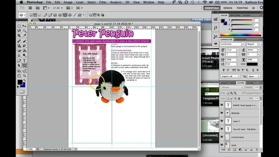
Task: Hide the Crochet Hook layer
Action: tap(222, 137)
